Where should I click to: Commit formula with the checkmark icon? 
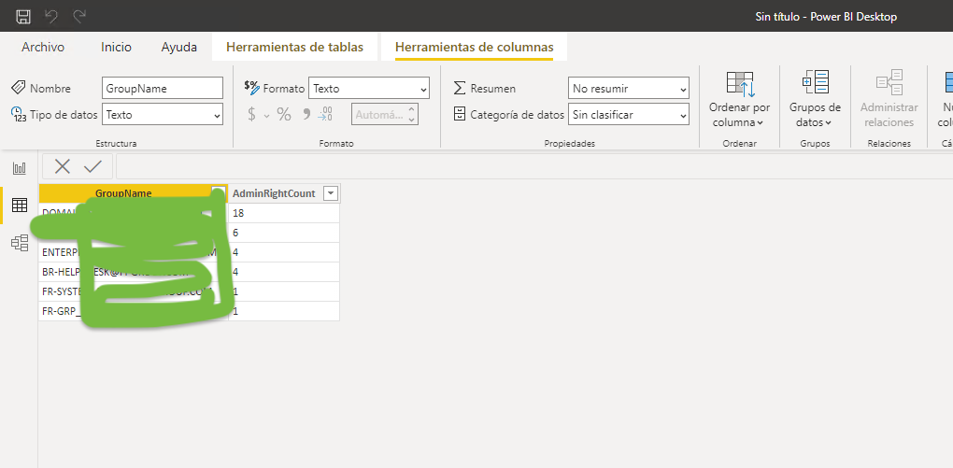(92, 166)
